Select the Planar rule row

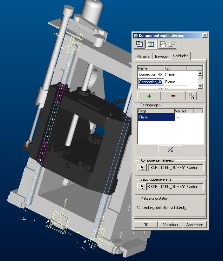click(156, 117)
